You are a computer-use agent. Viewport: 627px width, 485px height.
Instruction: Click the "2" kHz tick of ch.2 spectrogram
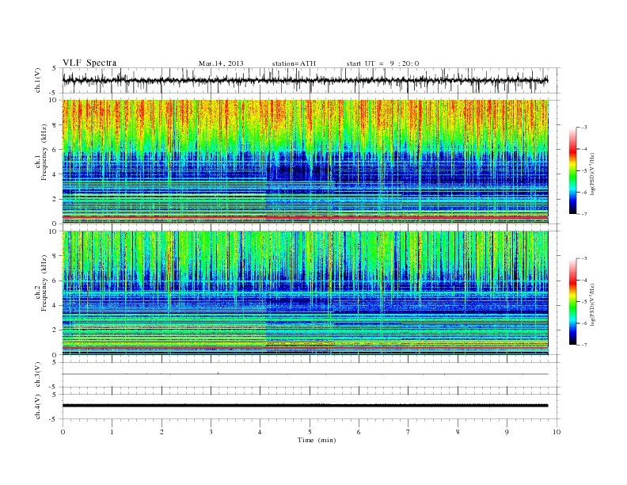55,330
